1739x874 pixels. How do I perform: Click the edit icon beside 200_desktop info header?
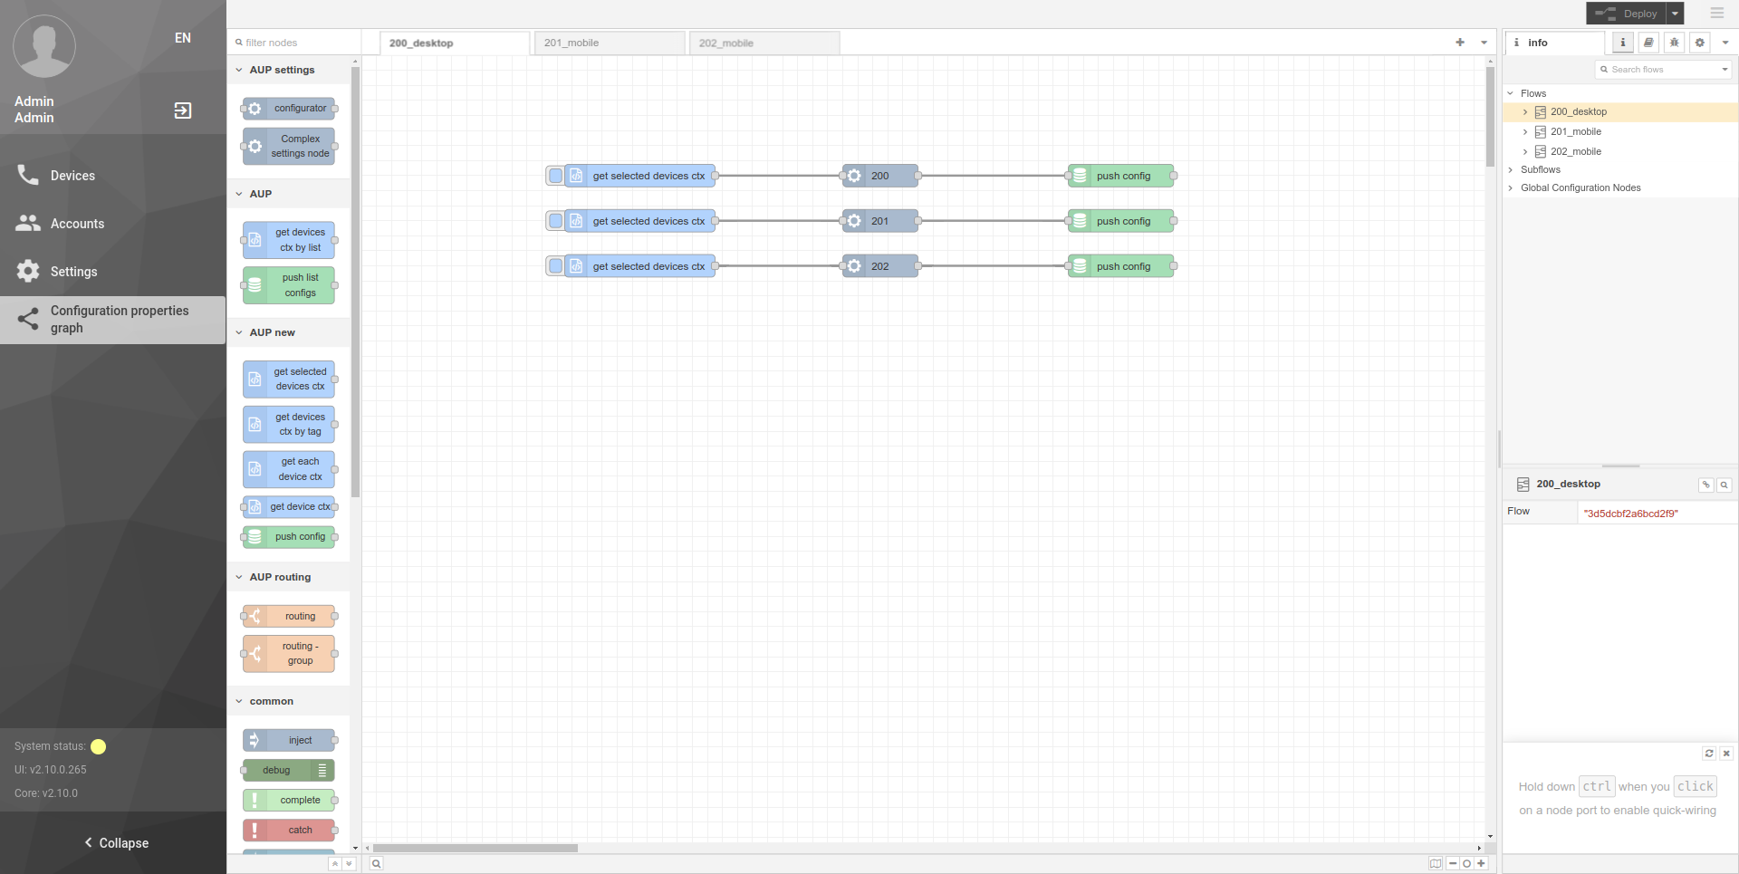click(1706, 485)
